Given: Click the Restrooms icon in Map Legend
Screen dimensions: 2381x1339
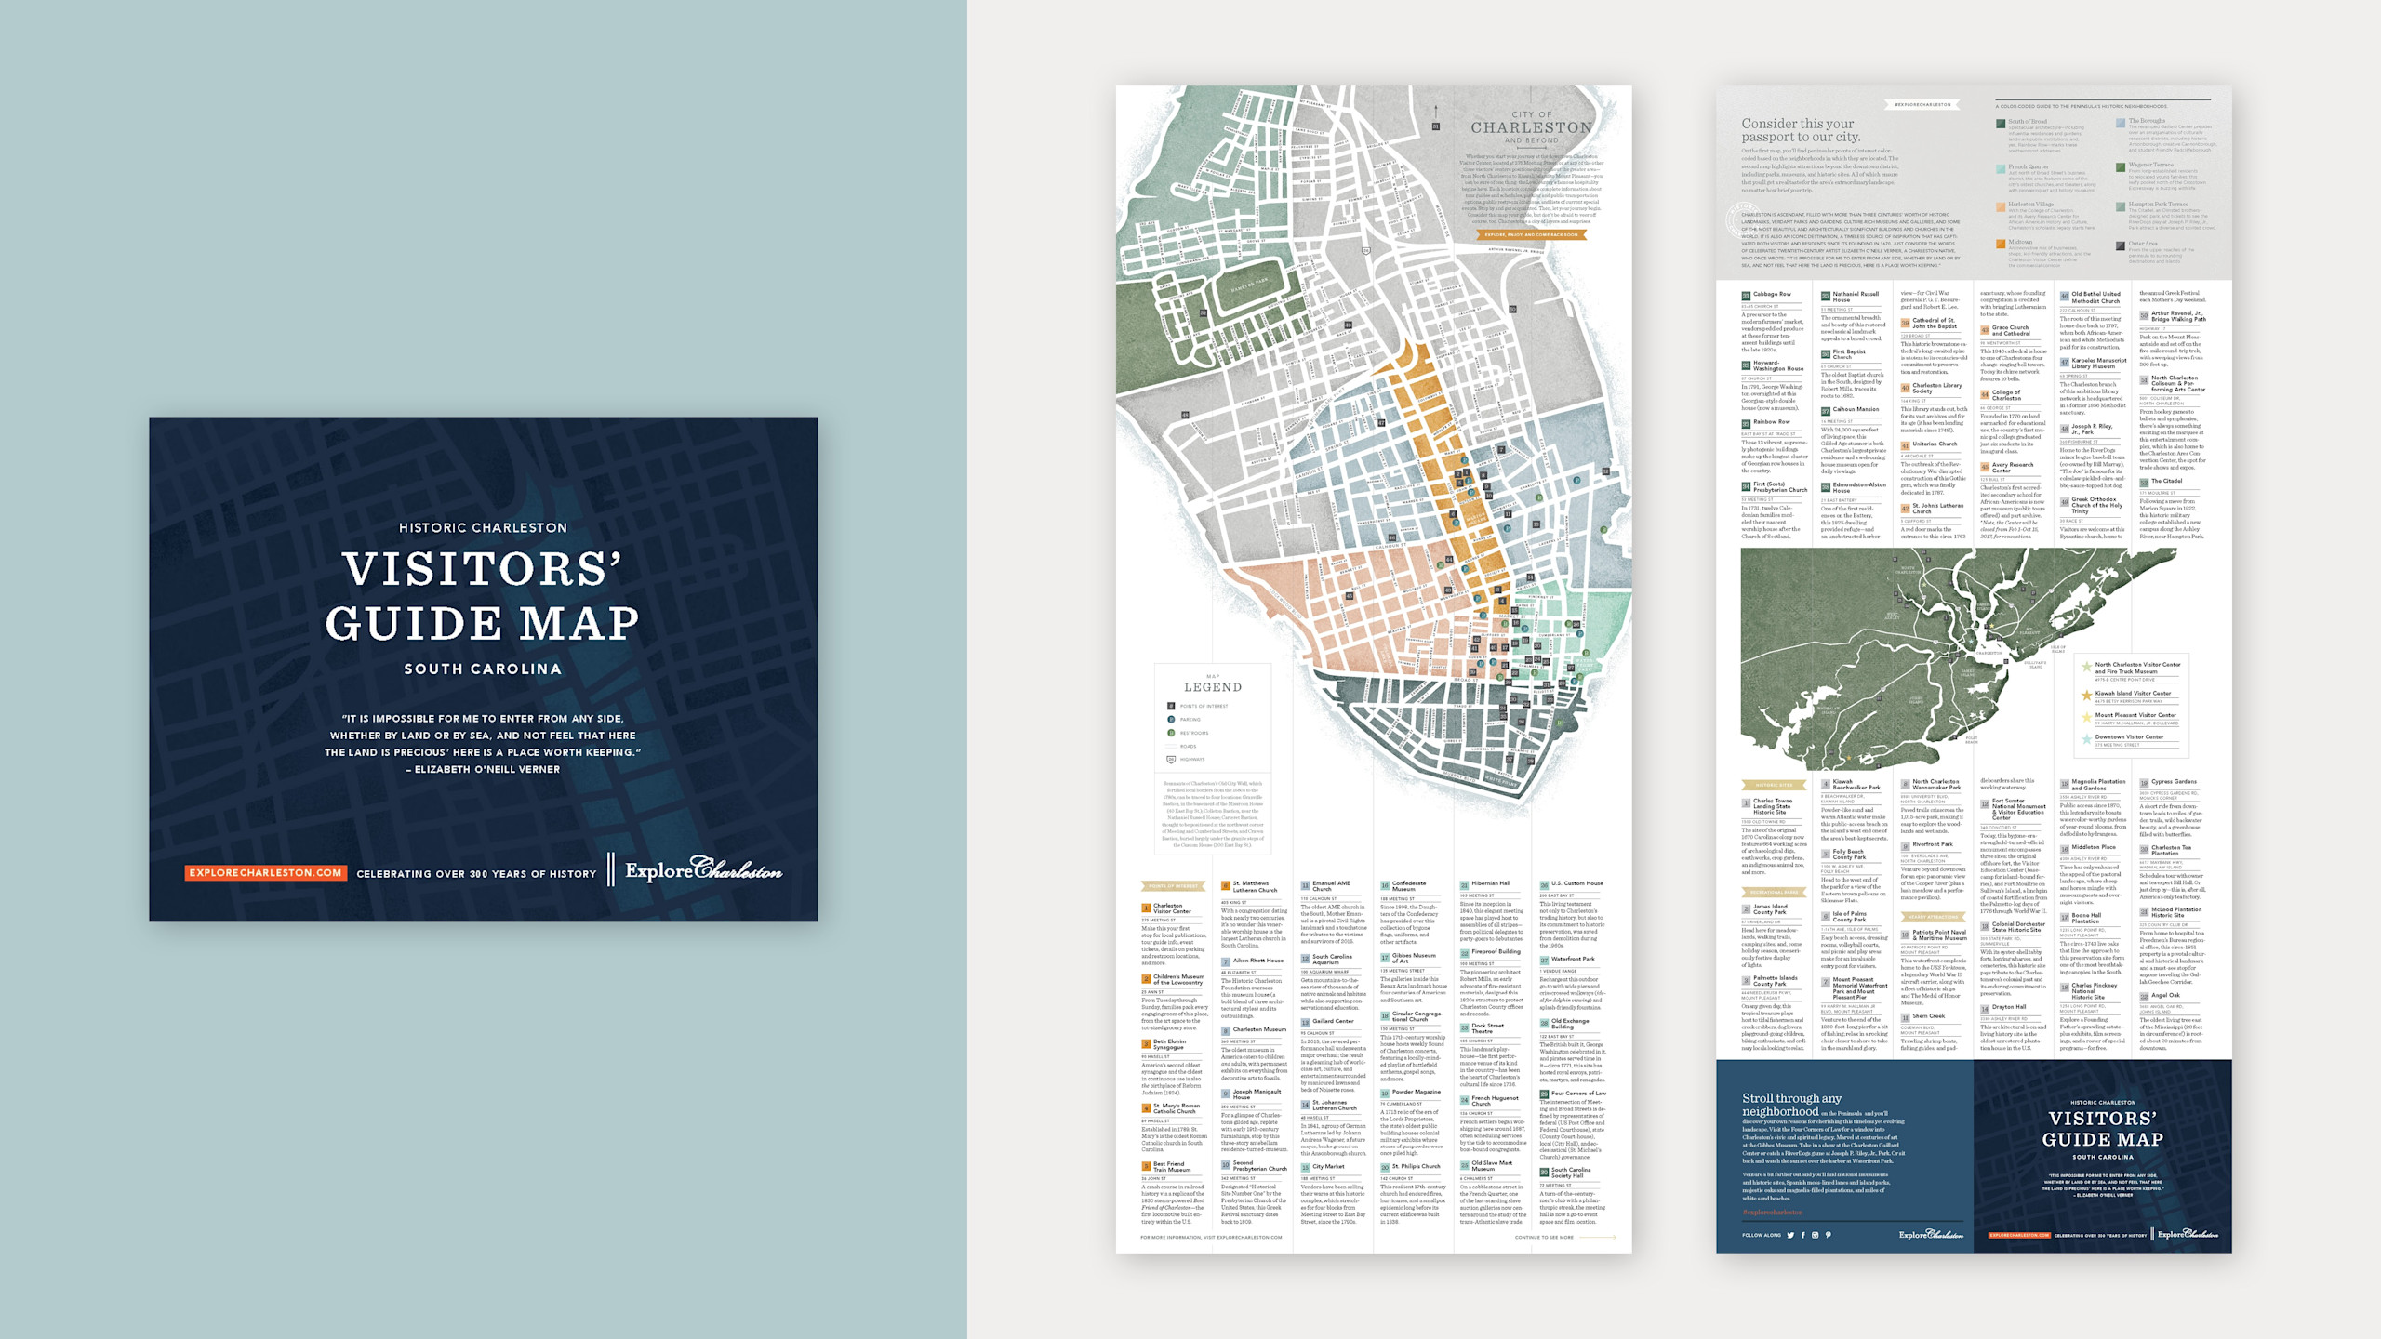Looking at the screenshot, I should [x=1171, y=733].
